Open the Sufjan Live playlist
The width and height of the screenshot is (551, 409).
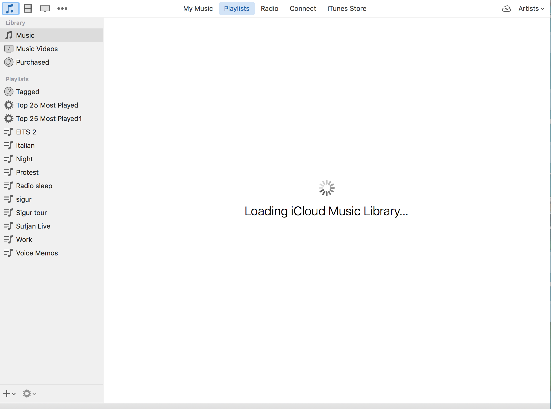51,226
